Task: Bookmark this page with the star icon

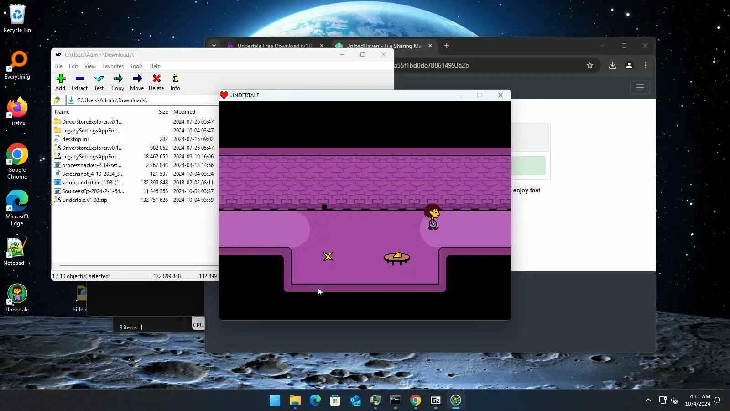Action: pyautogui.click(x=590, y=65)
